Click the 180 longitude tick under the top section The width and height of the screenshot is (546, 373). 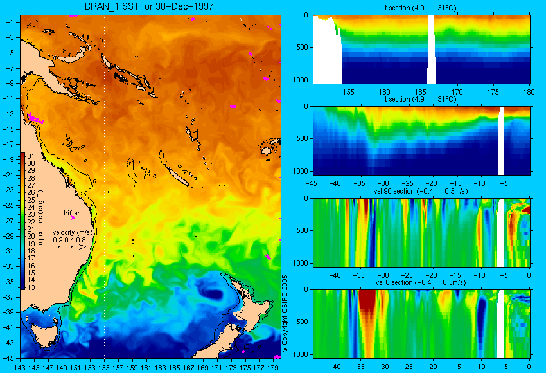[x=529, y=92]
